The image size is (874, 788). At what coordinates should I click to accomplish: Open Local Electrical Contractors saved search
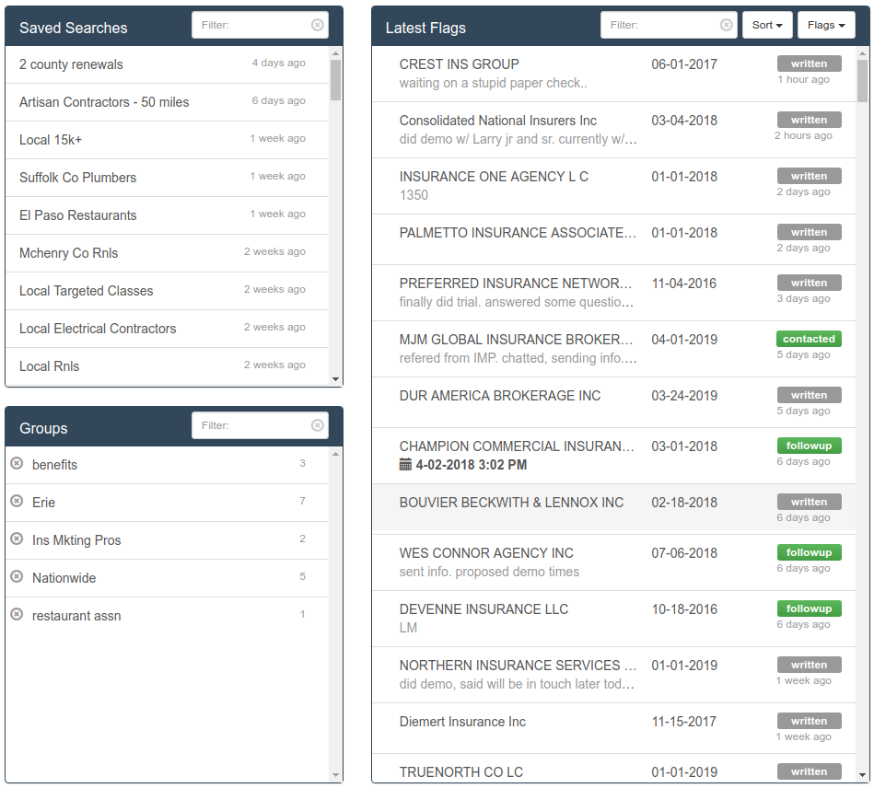coord(167,329)
